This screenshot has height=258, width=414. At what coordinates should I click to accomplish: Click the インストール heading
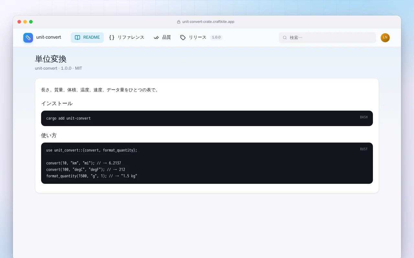pos(57,104)
